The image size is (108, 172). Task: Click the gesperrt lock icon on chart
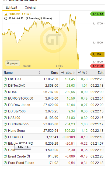click(8, 63)
